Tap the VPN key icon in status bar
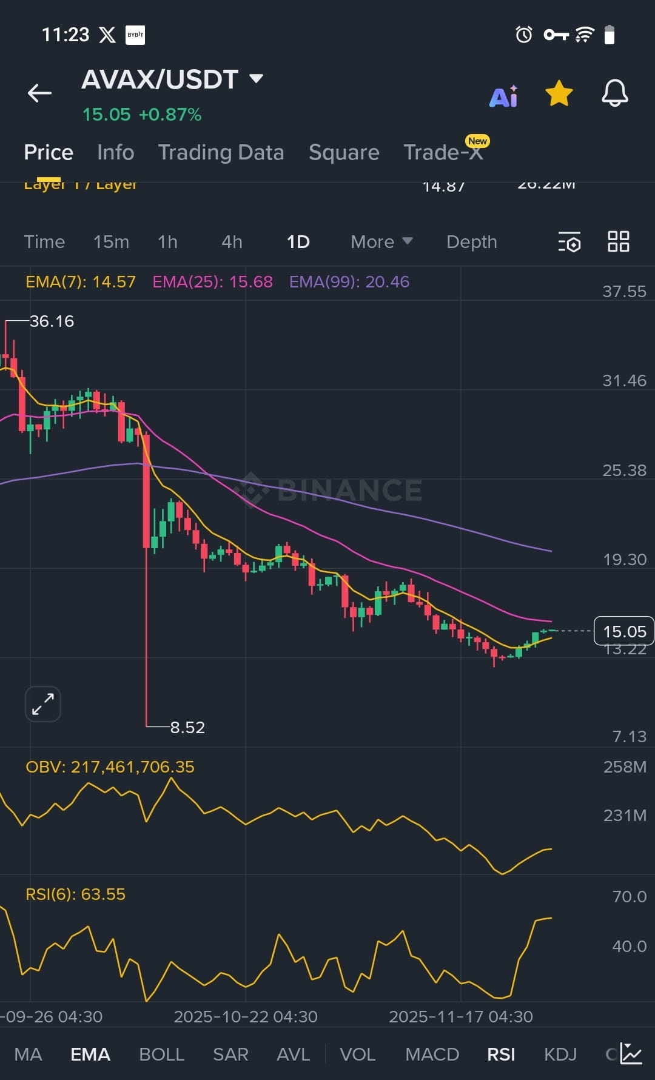 point(556,35)
